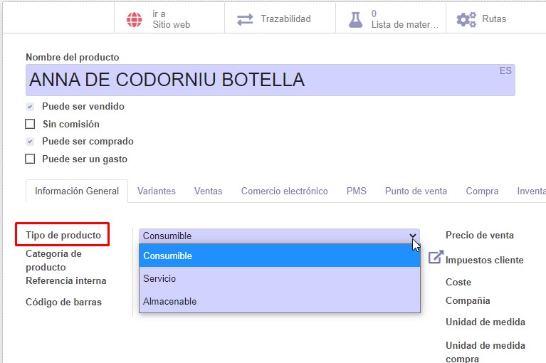Open the external link icon beside Impuestos cliente
This screenshot has height=363, width=546.
coord(436,257)
